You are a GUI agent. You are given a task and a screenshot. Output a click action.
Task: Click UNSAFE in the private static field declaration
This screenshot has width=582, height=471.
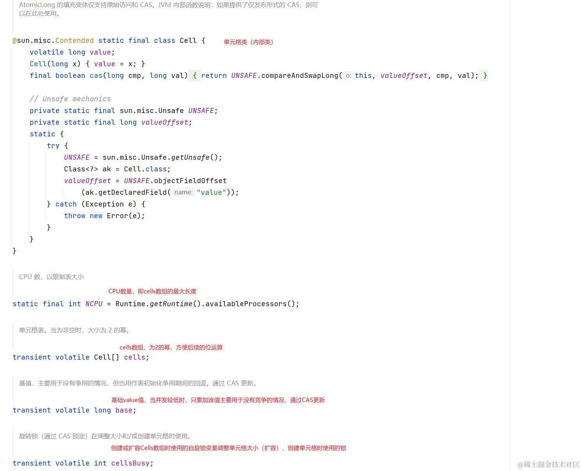click(x=201, y=111)
